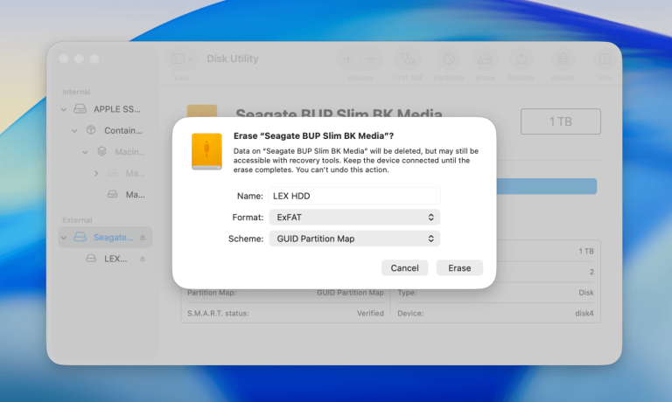This screenshot has width=672, height=402.
Task: Click the disk icon of the nested Ma... row
Action: (112, 173)
